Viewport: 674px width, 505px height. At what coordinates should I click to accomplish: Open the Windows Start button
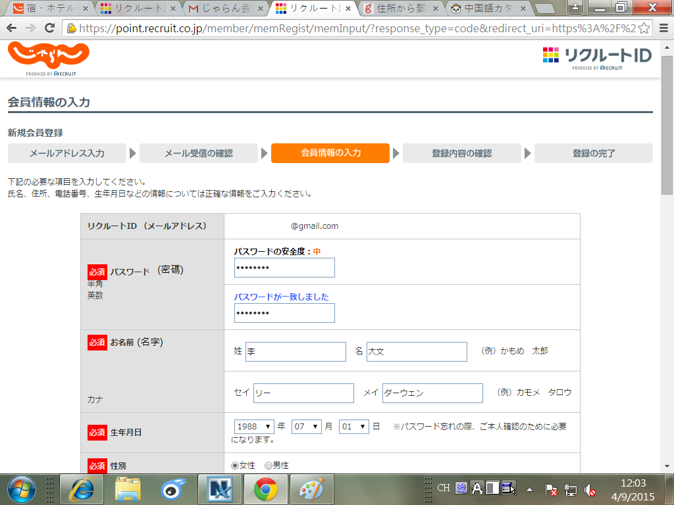[22, 489]
